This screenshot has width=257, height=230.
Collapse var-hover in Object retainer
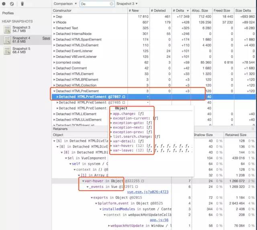tap(83, 181)
